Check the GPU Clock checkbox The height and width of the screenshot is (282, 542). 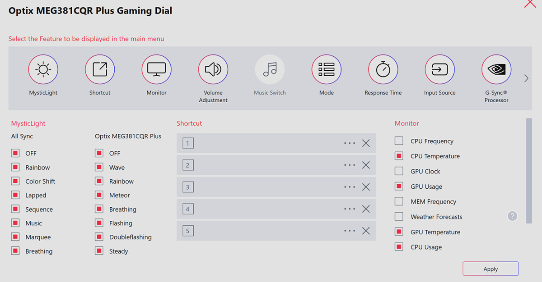point(399,171)
